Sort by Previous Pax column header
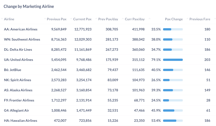The width and height of the screenshot is (216, 126). [x=57, y=19]
